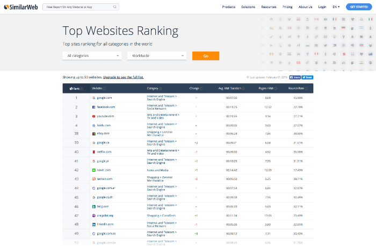Go to the Pricing page

click(287, 7)
